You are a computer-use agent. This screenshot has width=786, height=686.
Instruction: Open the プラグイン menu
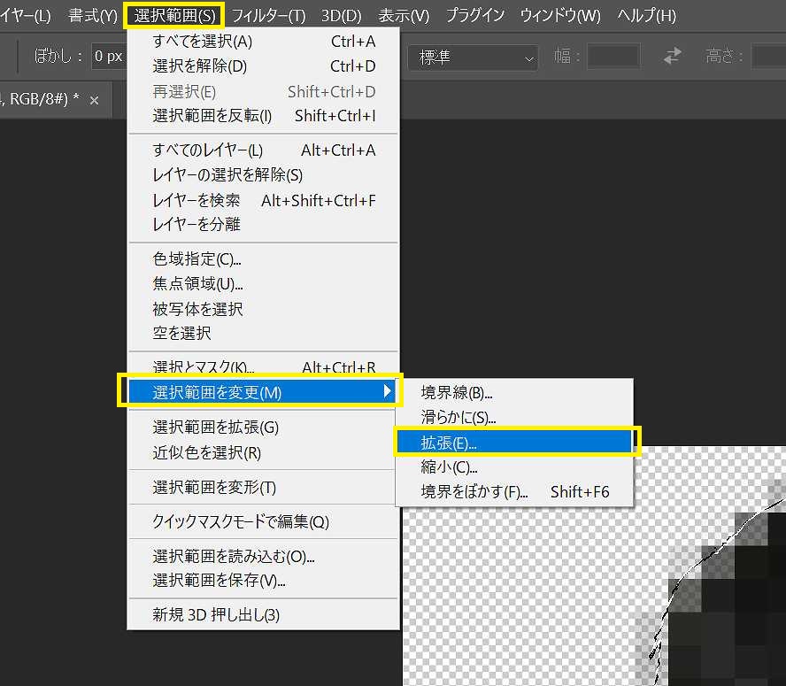(x=475, y=16)
